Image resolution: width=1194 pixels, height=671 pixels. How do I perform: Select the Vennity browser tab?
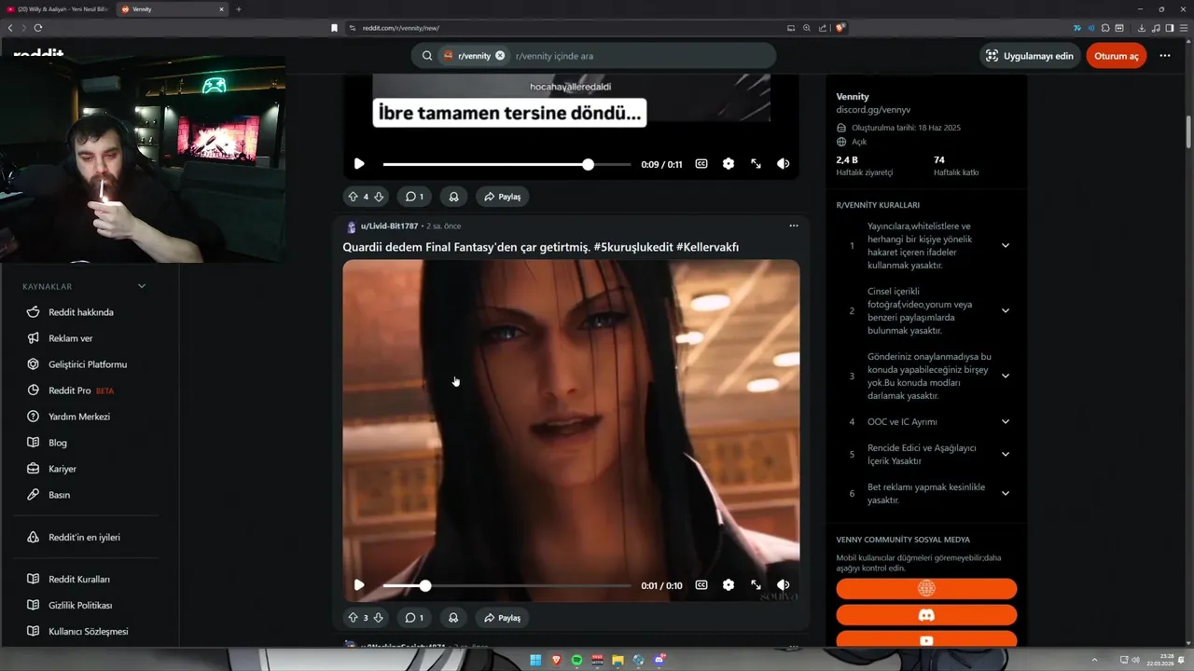click(x=173, y=9)
